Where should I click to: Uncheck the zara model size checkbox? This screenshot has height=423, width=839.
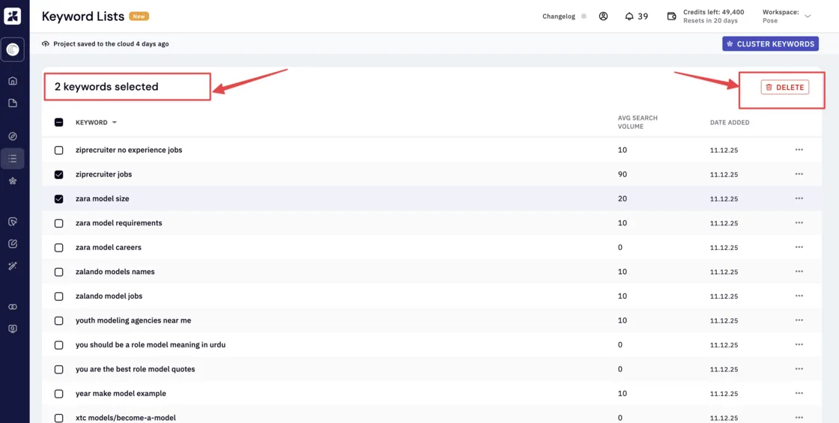tap(59, 199)
